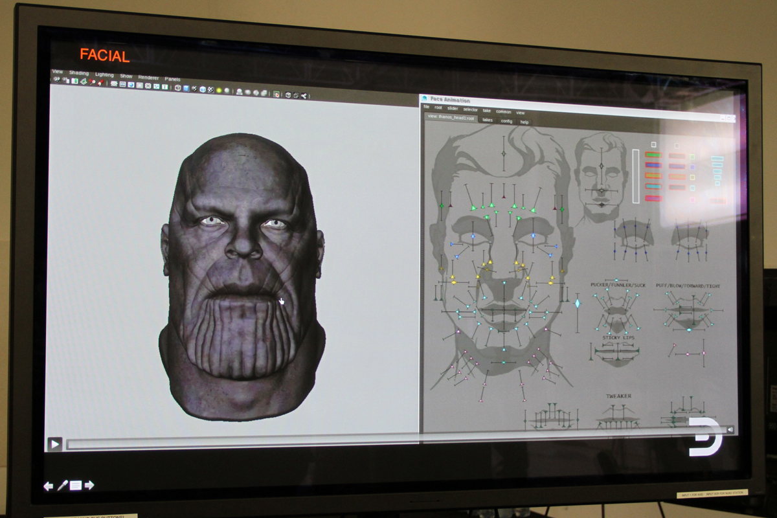Click the yellow light sphere viewport icon
Screen dimensions: 777x518
(x=219, y=90)
